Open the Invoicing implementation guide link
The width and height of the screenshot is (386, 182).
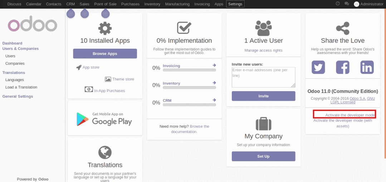pos(171,66)
